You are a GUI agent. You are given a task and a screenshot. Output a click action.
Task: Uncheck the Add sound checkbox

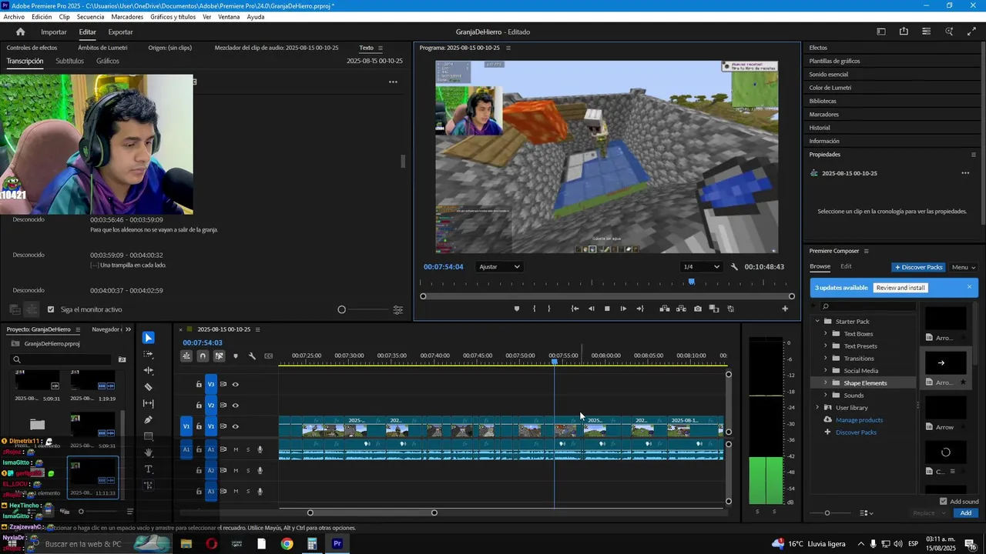click(943, 501)
